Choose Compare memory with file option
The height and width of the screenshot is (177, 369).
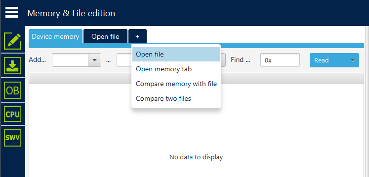tap(176, 84)
